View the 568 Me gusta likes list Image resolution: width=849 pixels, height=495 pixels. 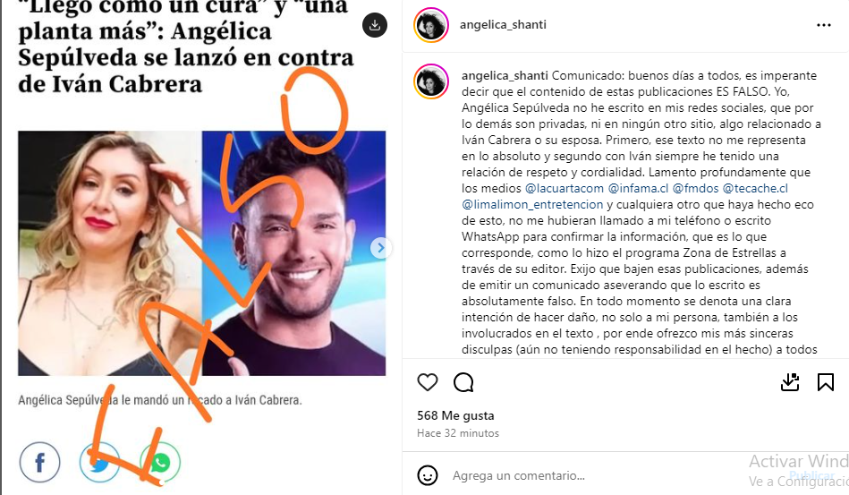[x=455, y=416]
